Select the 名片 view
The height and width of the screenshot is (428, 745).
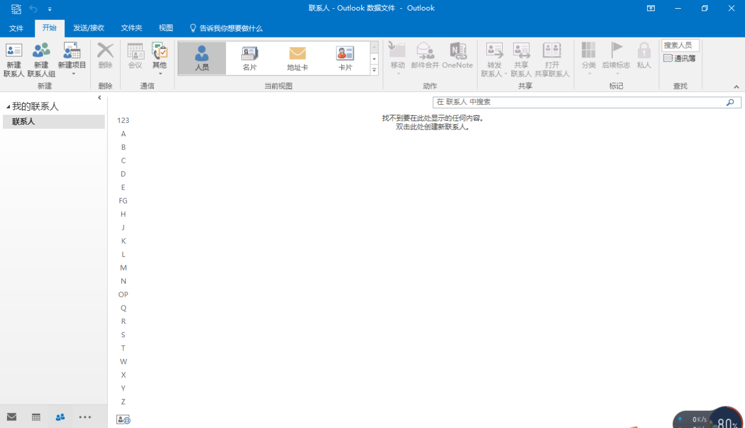click(250, 58)
